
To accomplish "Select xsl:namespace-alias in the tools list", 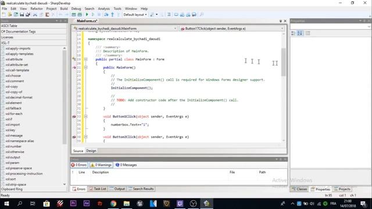I will tap(19, 141).
